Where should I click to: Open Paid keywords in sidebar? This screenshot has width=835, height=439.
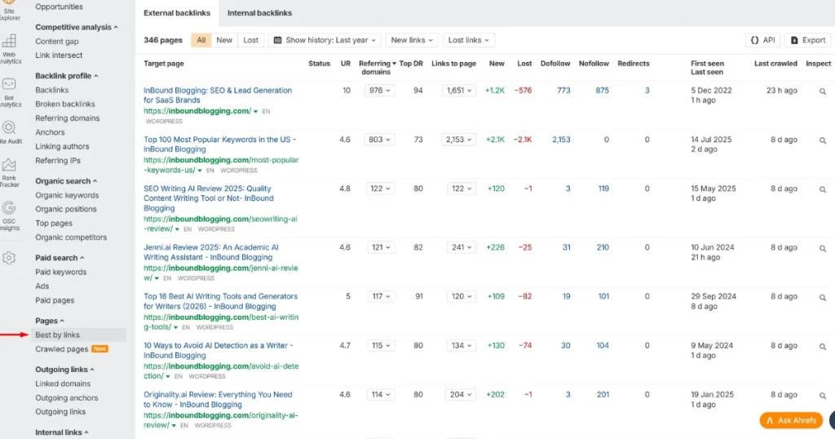[x=60, y=273]
